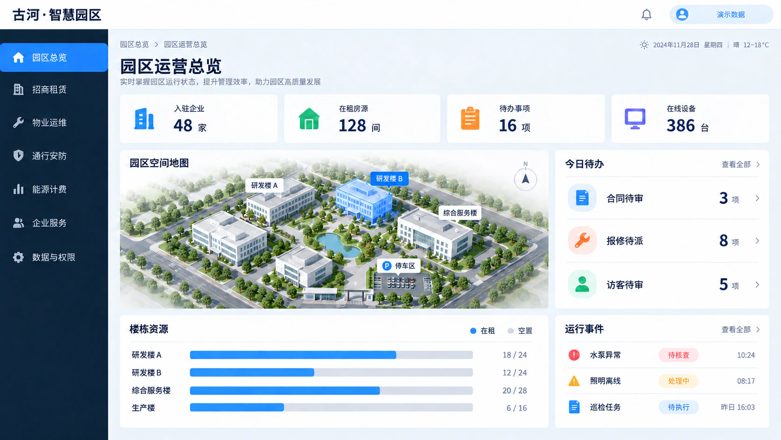Open 招商租赁 in the sidebar
Image resolution: width=781 pixels, height=440 pixels.
point(54,89)
